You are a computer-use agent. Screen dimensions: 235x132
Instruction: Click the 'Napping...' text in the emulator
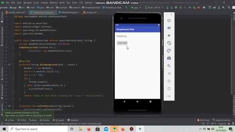(x=122, y=36)
